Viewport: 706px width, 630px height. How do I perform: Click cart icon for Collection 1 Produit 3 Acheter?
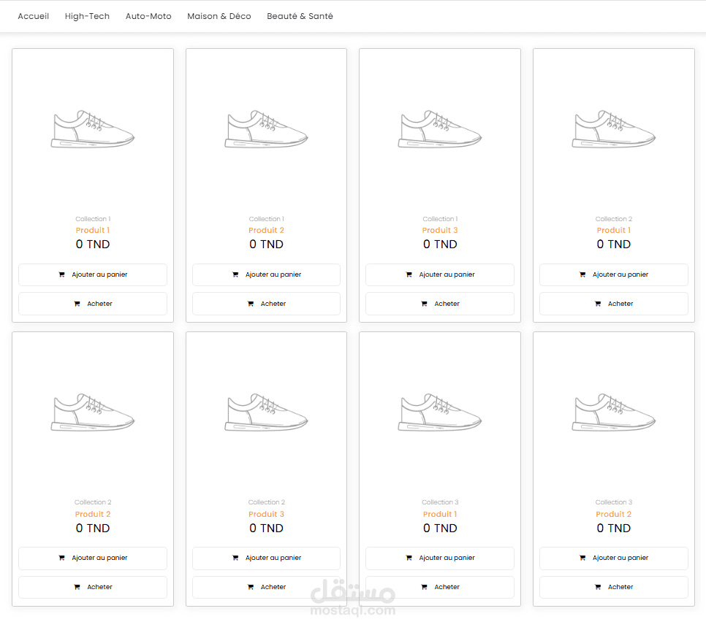point(424,304)
